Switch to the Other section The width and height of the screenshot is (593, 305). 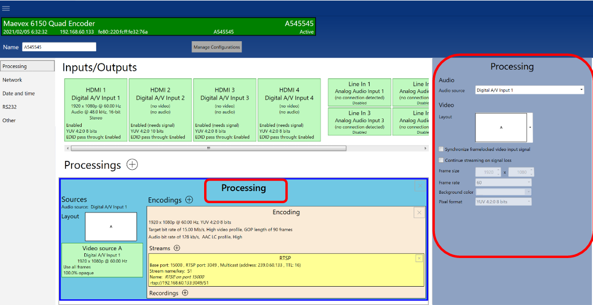coord(9,121)
